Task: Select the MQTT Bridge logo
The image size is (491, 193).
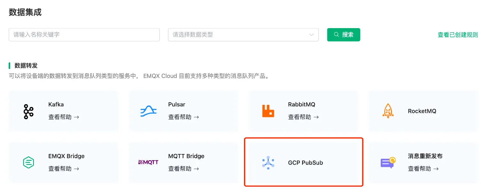Action: [x=148, y=162]
